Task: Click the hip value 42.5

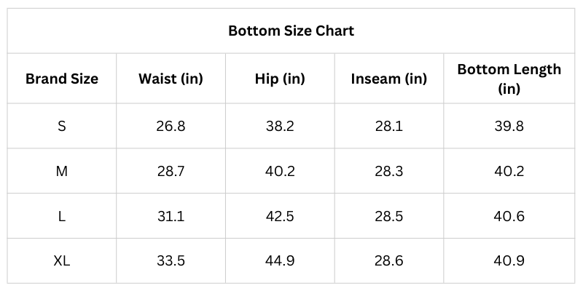Action: (x=280, y=215)
